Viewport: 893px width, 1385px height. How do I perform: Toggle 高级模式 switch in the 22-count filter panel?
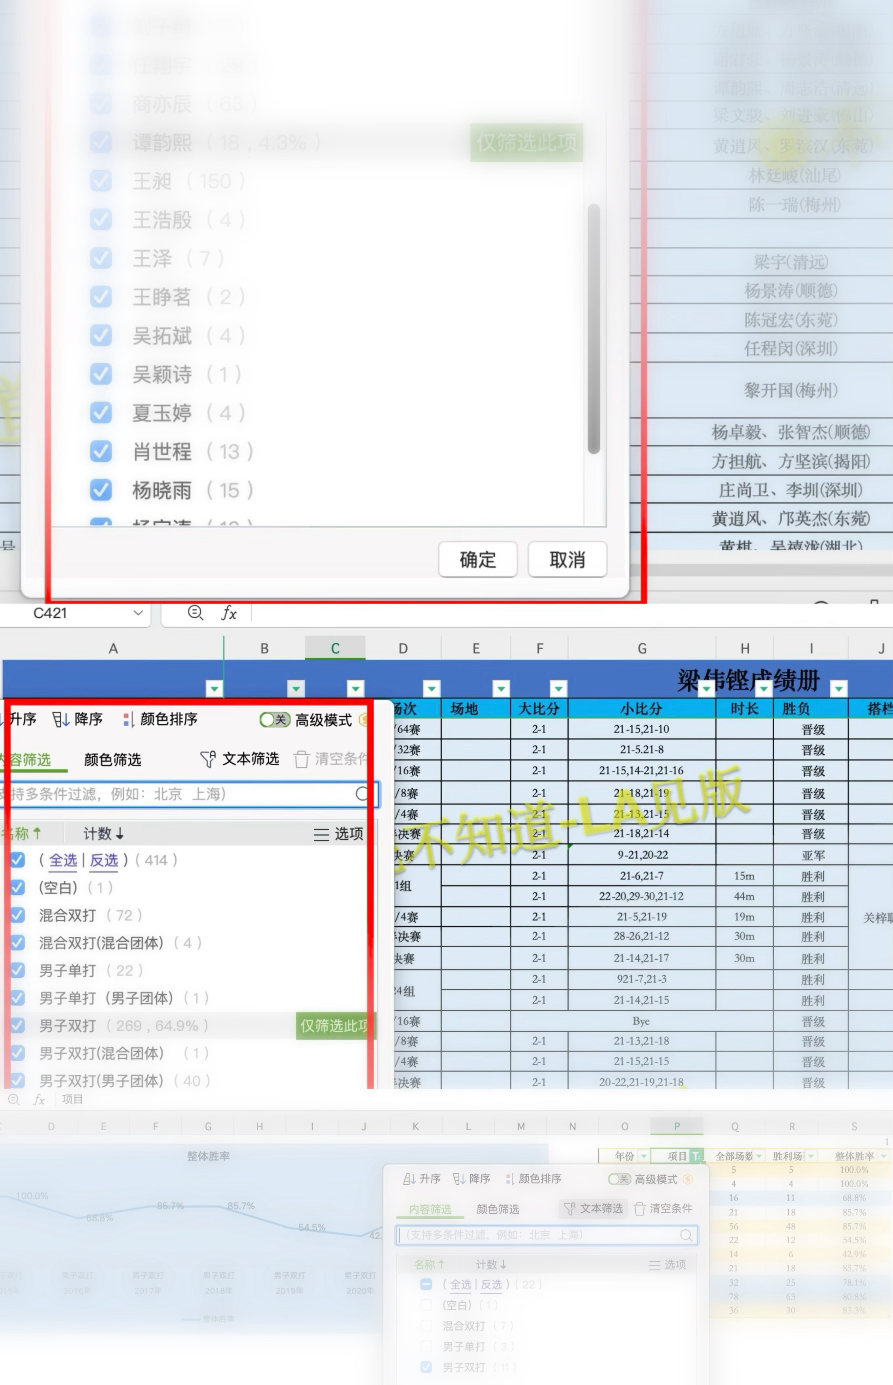click(x=619, y=1179)
